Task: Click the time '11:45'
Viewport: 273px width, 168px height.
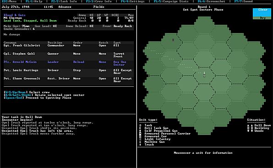Action: click(x=48, y=7)
